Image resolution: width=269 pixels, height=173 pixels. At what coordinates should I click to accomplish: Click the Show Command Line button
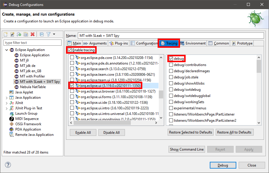(187, 149)
